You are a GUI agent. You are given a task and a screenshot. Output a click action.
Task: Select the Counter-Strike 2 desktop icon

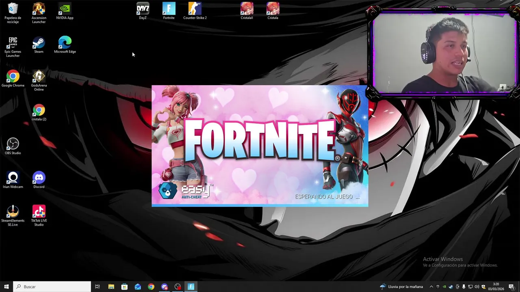(x=195, y=11)
